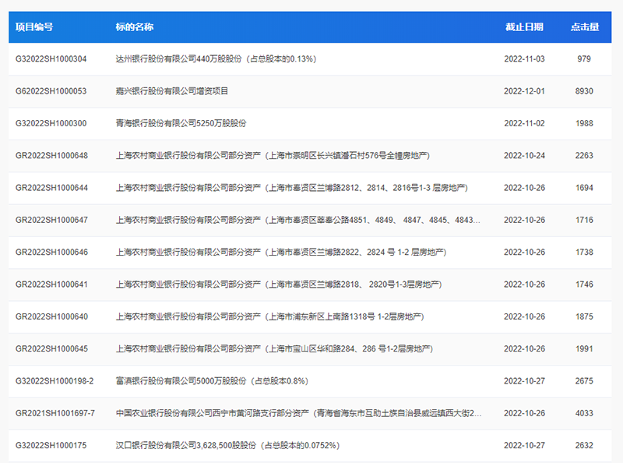Click the view count 1988
Viewport: 623px width, 463px height.
[x=584, y=123]
